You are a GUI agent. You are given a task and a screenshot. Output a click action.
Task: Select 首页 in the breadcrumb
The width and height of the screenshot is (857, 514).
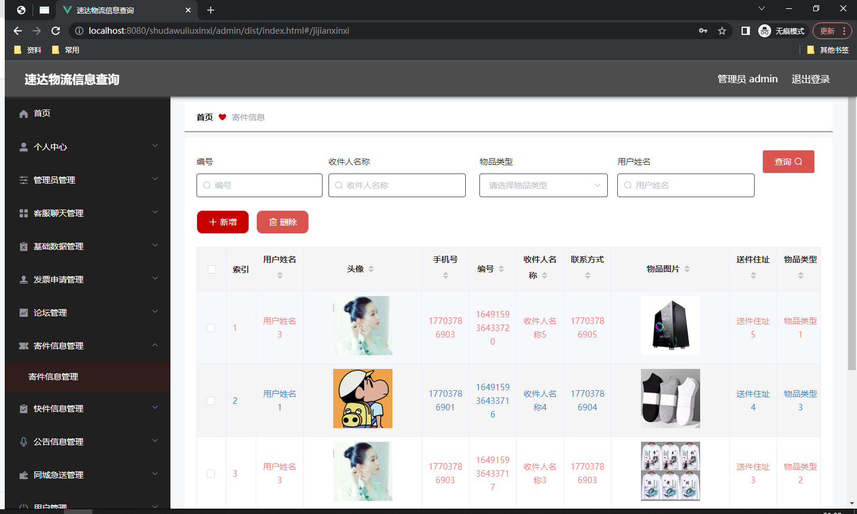click(204, 117)
